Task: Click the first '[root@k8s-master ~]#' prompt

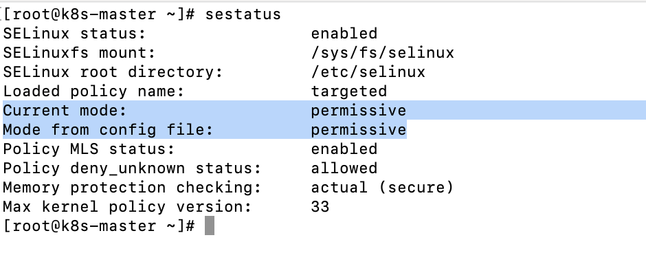Action: tap(98, 14)
